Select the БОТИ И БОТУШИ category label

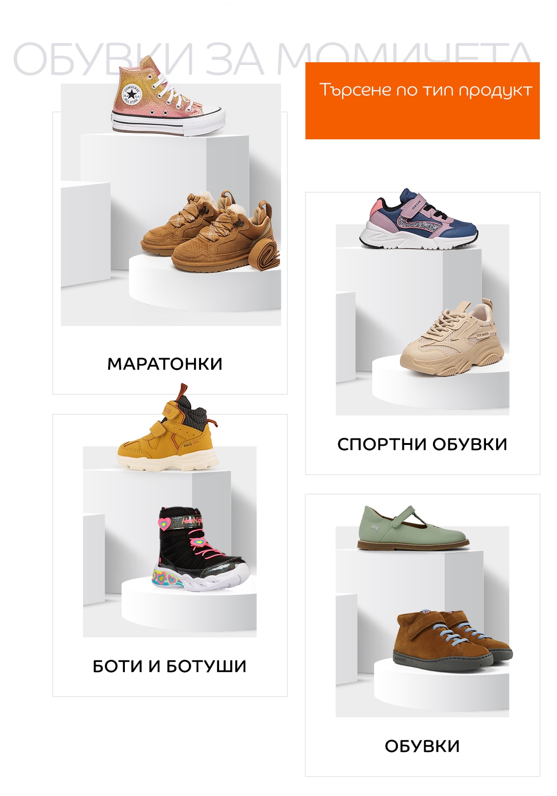coord(169,666)
